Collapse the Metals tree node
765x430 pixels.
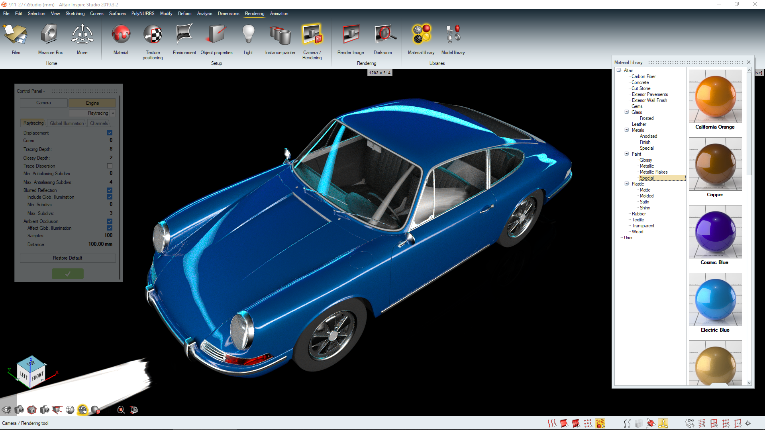pyautogui.click(x=627, y=130)
